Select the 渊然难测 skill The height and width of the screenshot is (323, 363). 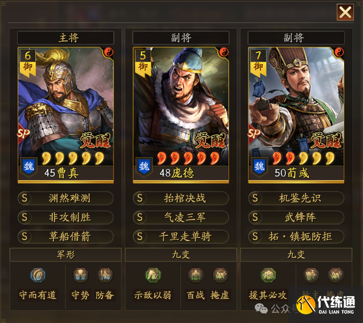pyautogui.click(x=65, y=198)
